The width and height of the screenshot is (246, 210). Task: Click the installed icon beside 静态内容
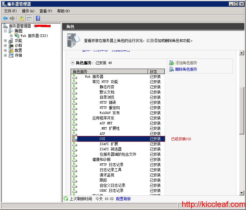(75, 87)
